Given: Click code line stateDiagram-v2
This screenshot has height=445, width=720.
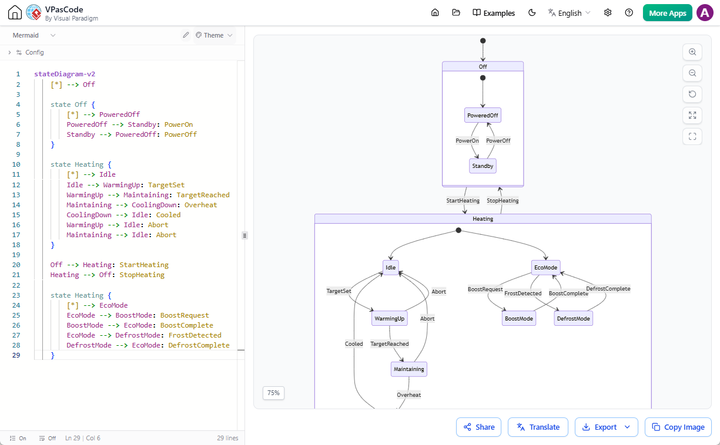Looking at the screenshot, I should click(x=65, y=75).
